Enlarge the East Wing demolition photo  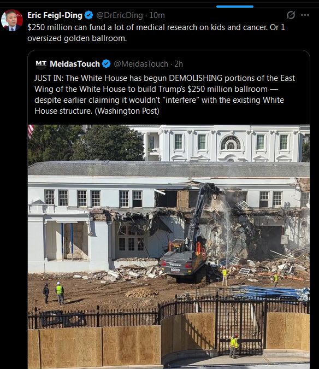click(x=169, y=247)
